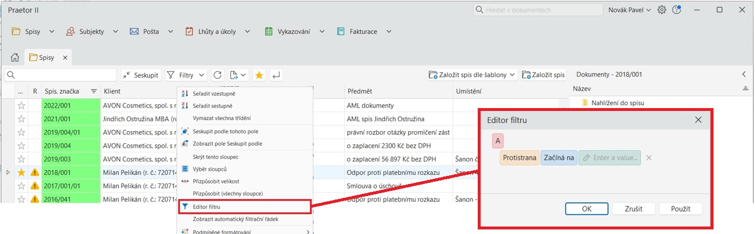Toggle favorite star for row 2022/001
Image resolution: width=755 pixels, height=234 pixels.
[x=21, y=105]
